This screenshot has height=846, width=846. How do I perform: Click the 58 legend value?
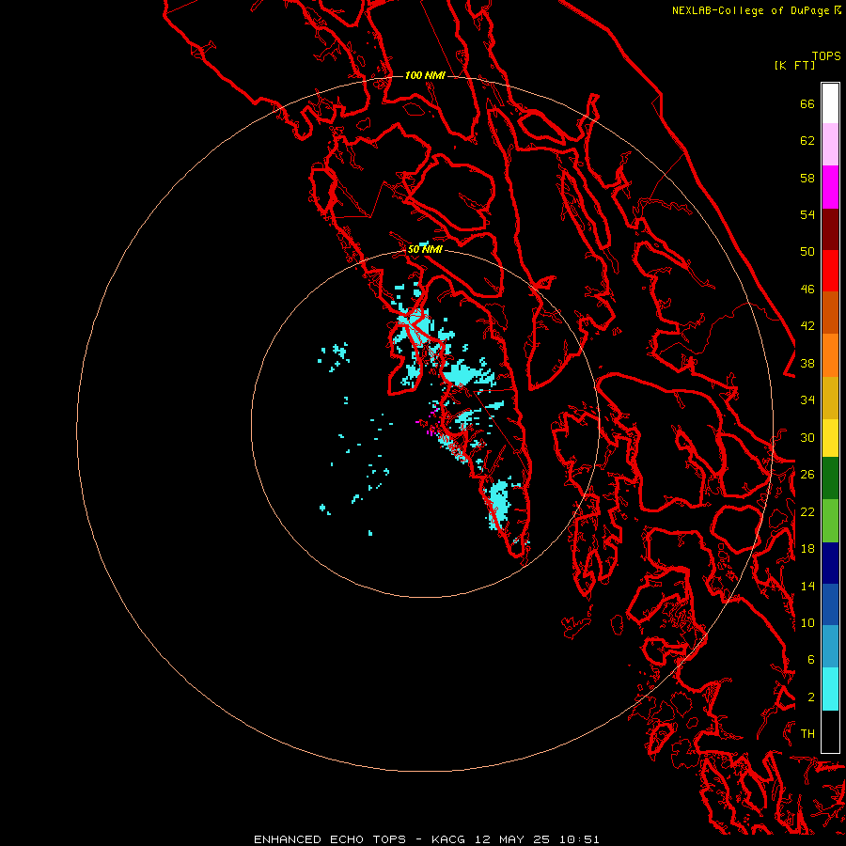807,178
